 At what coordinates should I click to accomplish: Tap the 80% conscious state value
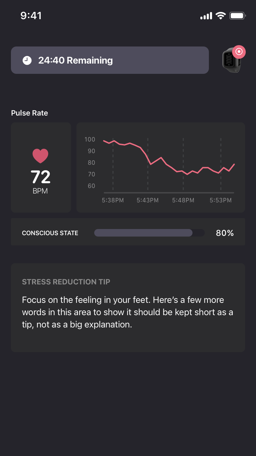(225, 233)
